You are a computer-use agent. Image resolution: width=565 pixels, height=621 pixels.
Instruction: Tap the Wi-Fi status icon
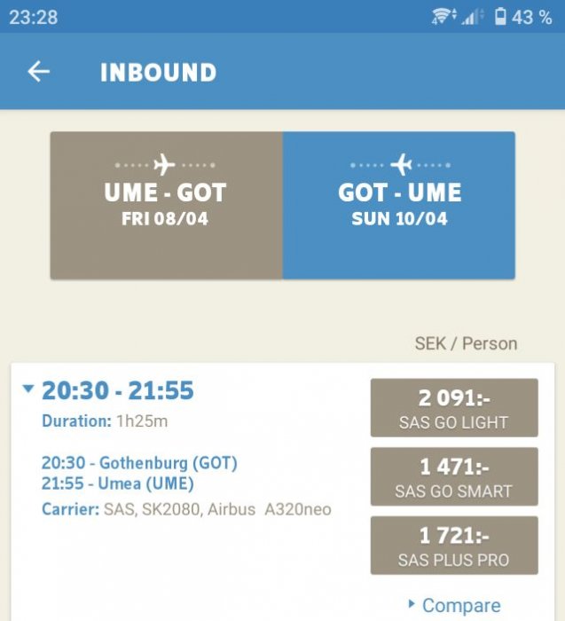(x=443, y=16)
